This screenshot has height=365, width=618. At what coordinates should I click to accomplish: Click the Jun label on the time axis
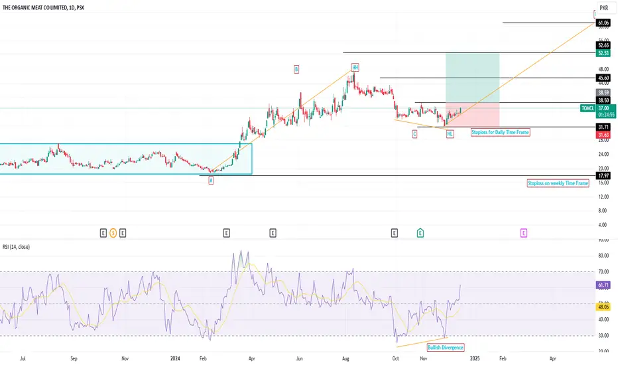click(300, 358)
